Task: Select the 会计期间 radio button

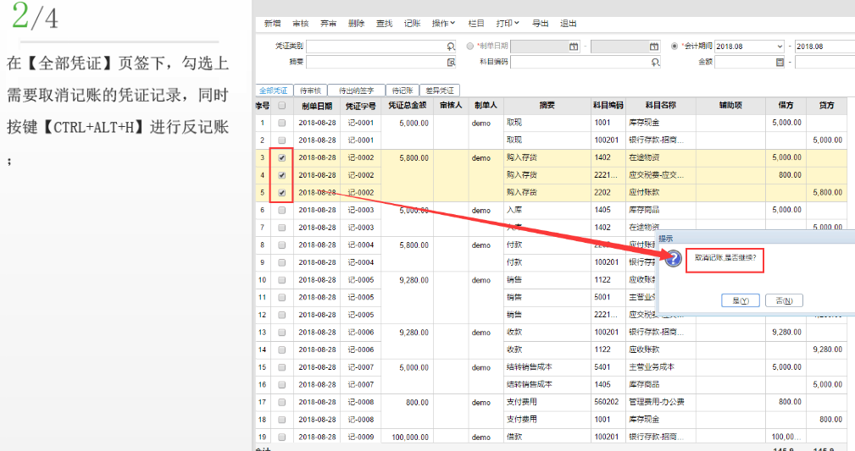Action: 675,47
